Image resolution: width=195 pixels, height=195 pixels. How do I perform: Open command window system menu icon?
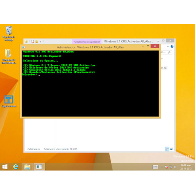(24, 47)
